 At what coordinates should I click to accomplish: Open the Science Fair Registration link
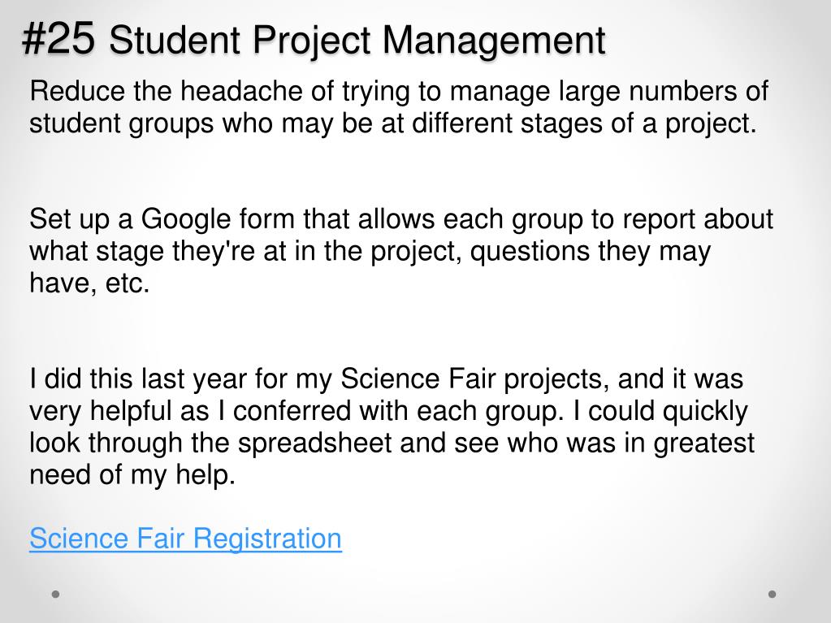click(x=185, y=539)
